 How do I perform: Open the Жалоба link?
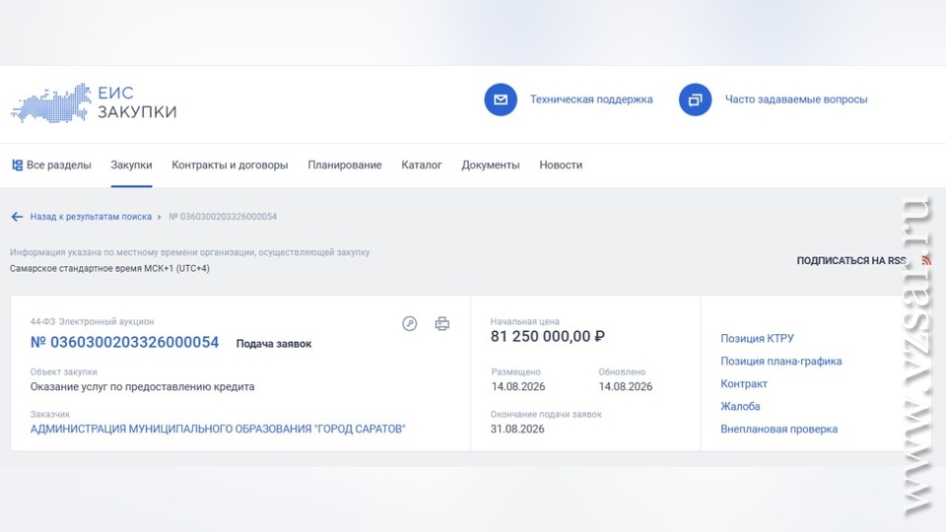[740, 406]
